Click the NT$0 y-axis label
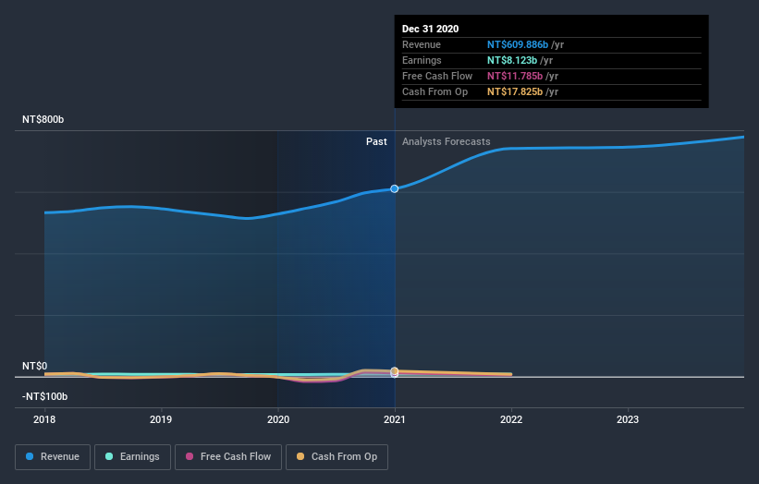 35,366
